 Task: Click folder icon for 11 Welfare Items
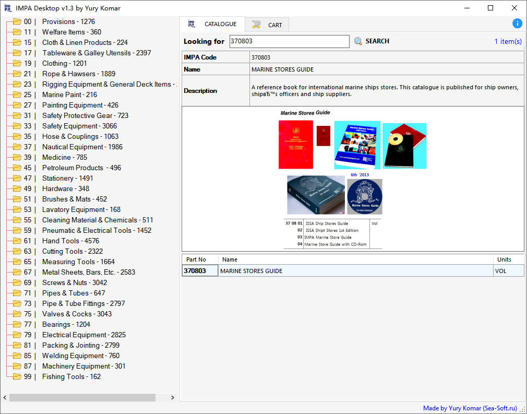(x=17, y=32)
